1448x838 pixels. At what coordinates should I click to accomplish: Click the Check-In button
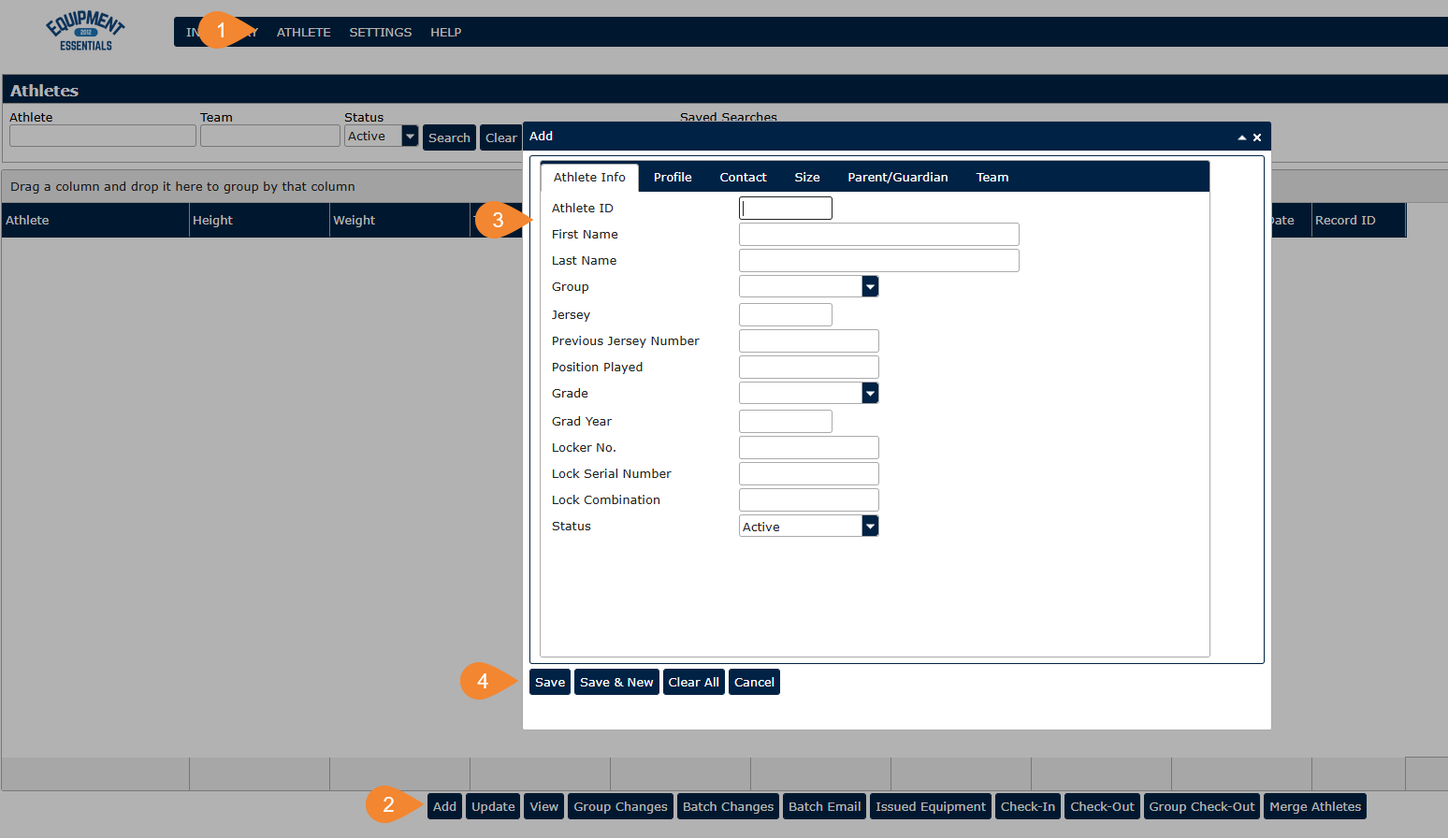pyautogui.click(x=1028, y=806)
